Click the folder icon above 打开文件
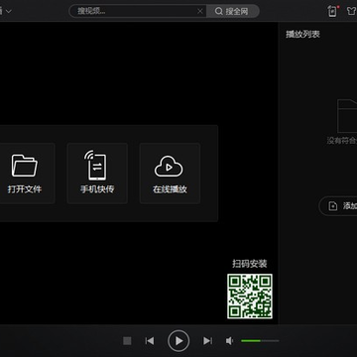 pos(25,166)
